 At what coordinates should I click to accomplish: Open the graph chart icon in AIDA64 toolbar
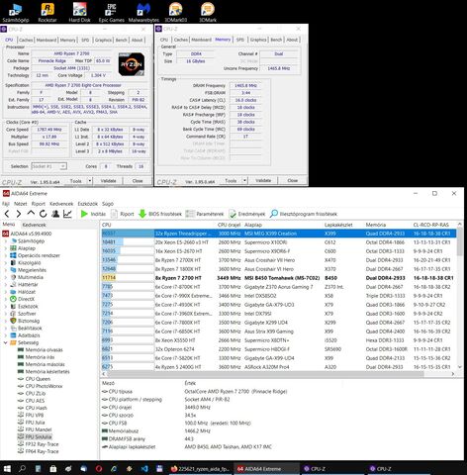tap(67, 214)
